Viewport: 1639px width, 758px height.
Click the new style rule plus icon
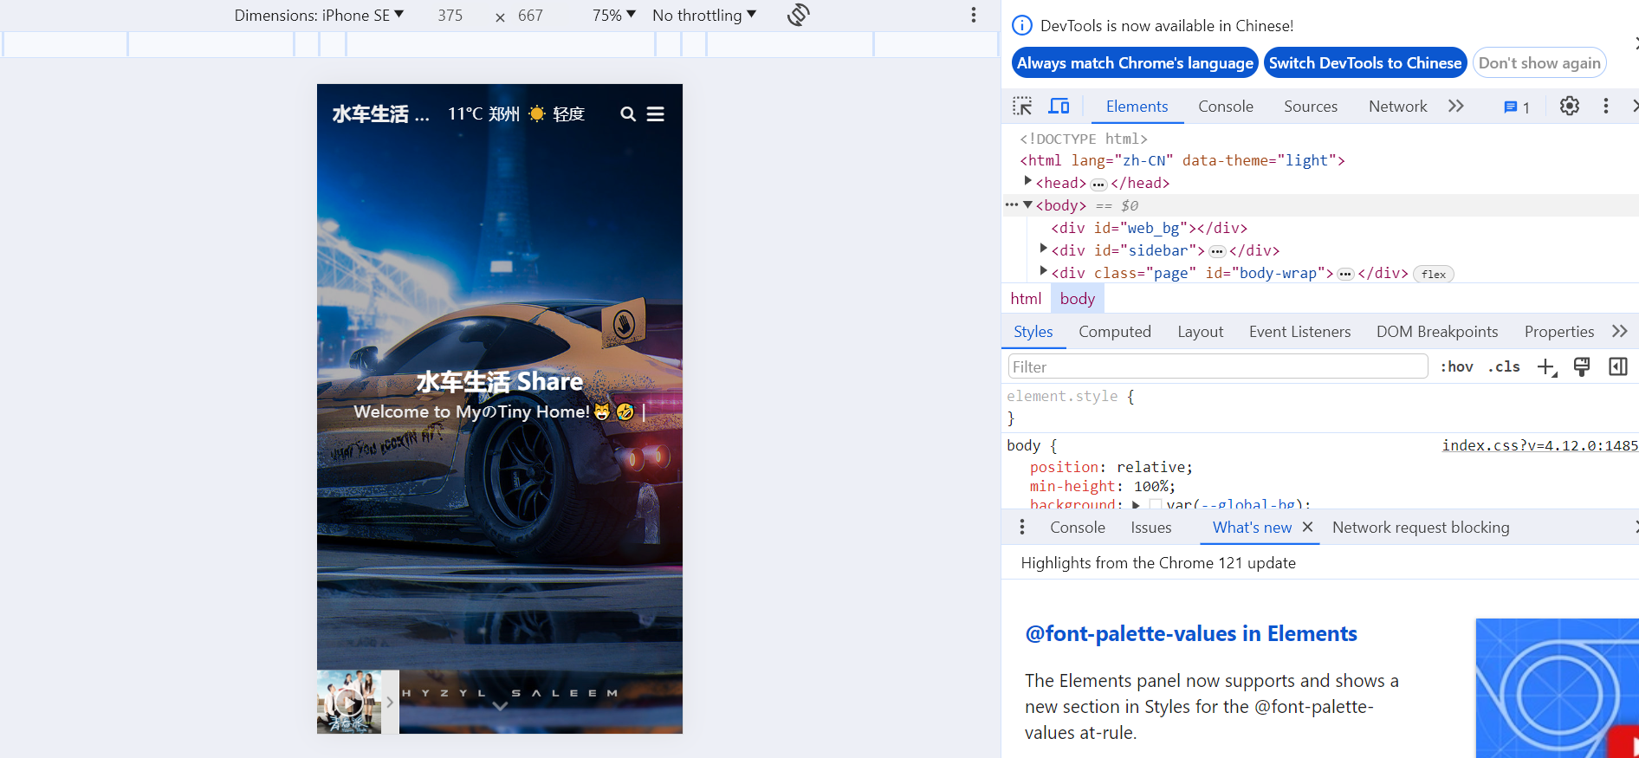tap(1546, 367)
